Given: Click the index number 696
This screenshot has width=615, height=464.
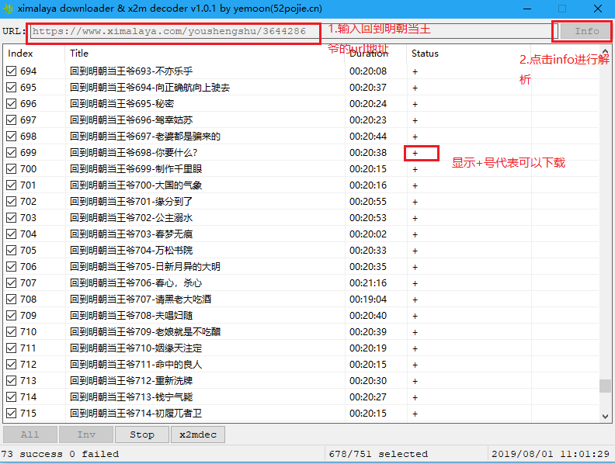Looking at the screenshot, I should [28, 103].
